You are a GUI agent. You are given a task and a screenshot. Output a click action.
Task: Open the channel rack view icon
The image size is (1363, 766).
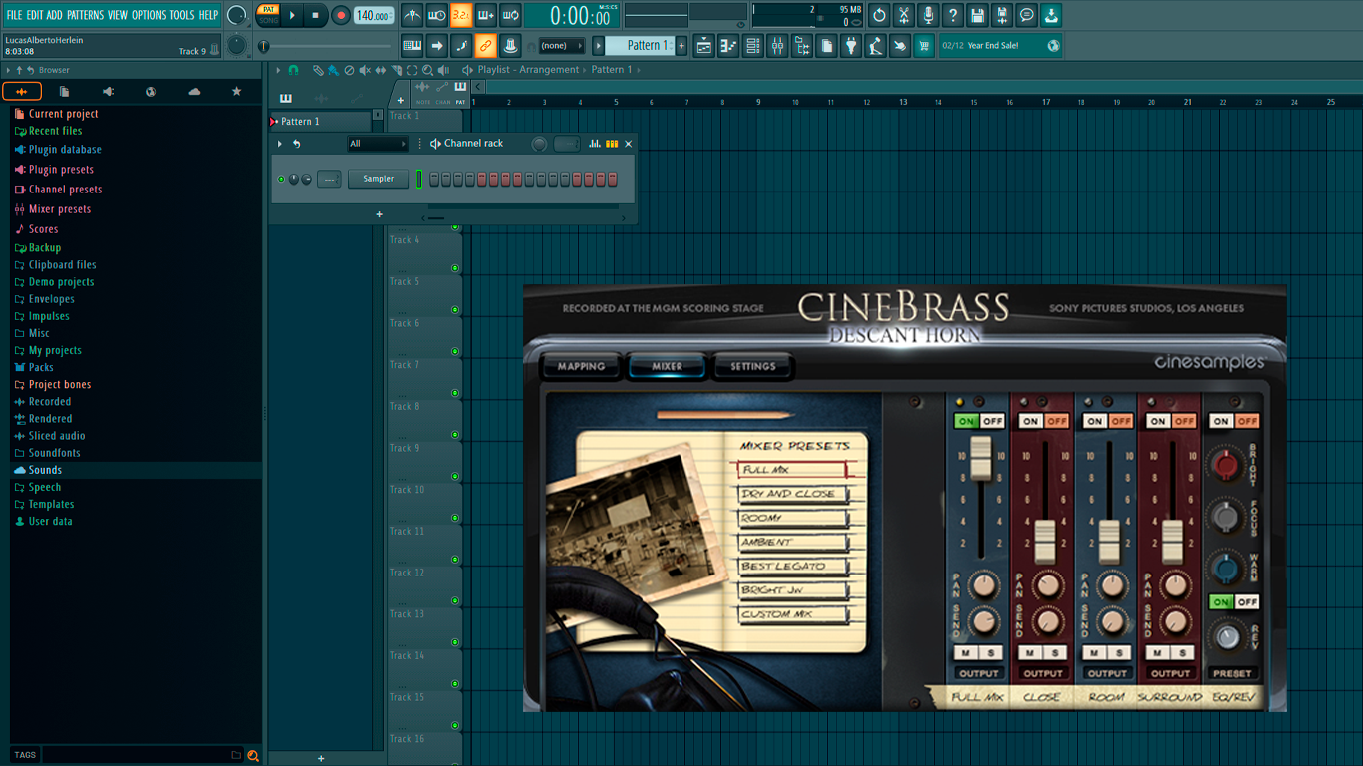point(753,46)
